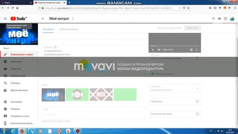Open Подсказки editor
Image resolution: width=238 pixels, height=134 pixels.
click(175, 101)
